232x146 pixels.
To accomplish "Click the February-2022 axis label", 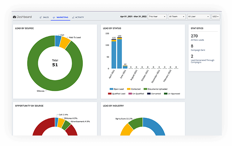I will (x=167, y=76).
